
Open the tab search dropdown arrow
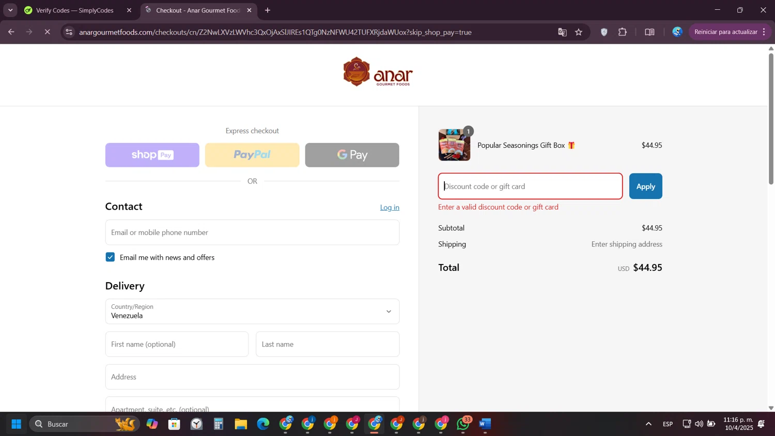point(10,10)
